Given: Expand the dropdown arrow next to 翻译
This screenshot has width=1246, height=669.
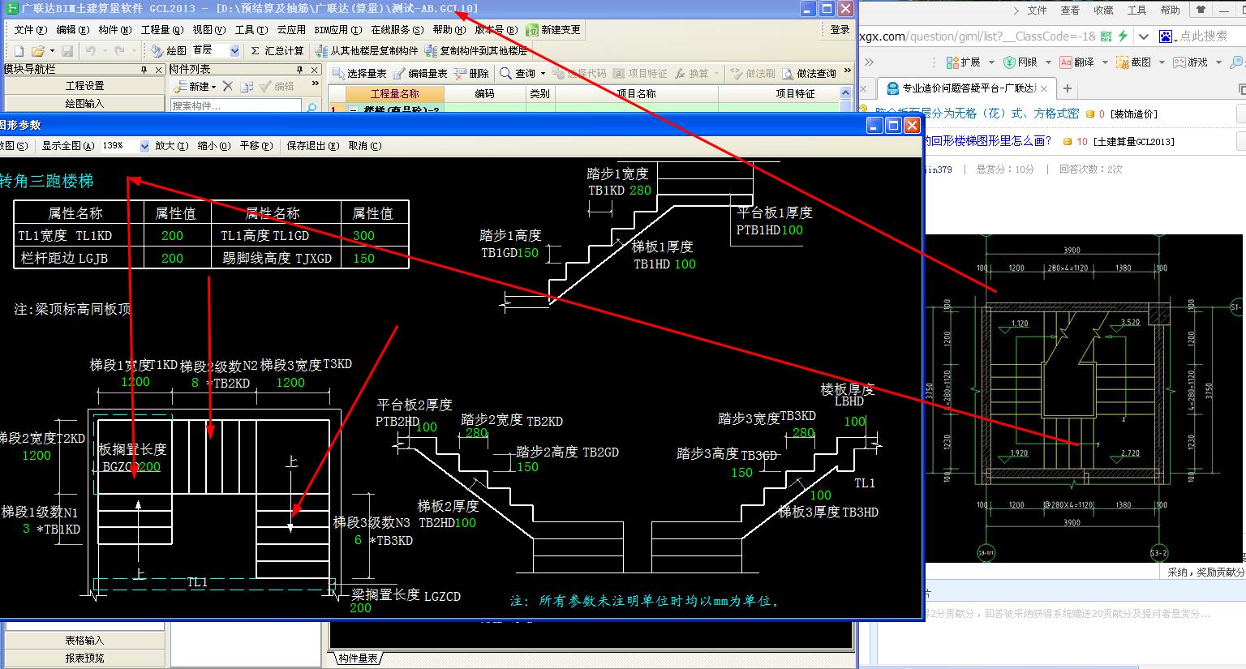Looking at the screenshot, I should (1104, 62).
